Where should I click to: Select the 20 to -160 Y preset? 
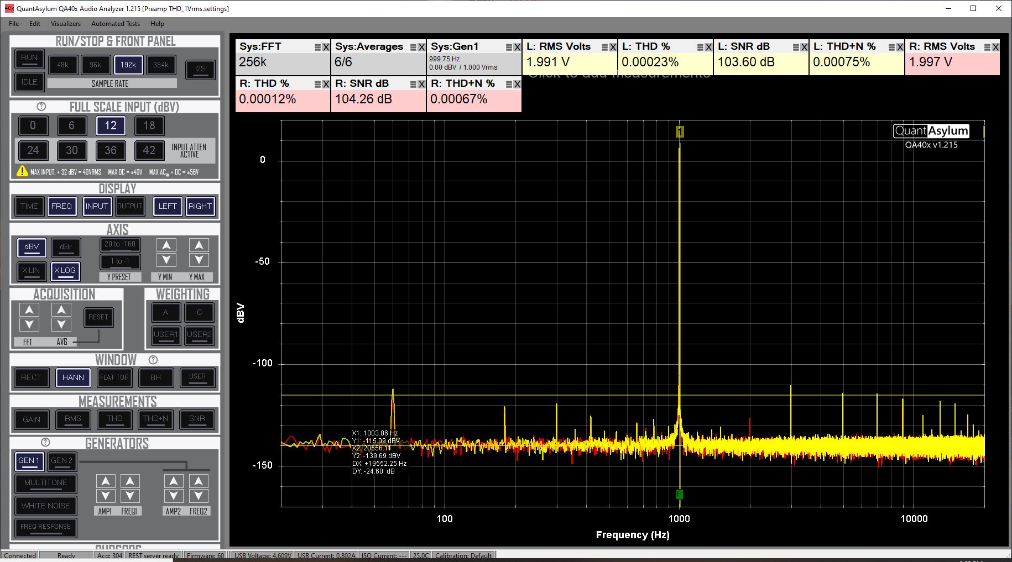pos(120,244)
